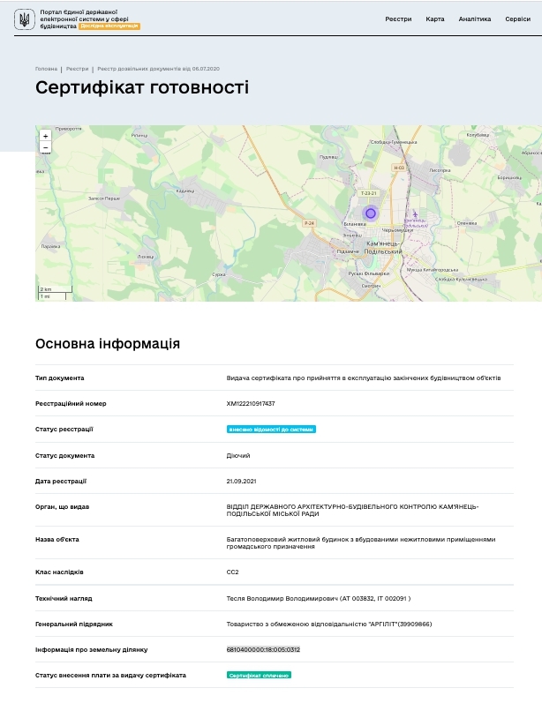Click the Слобідка-Гуменецька label on map
542x703 pixels.
click(394, 142)
